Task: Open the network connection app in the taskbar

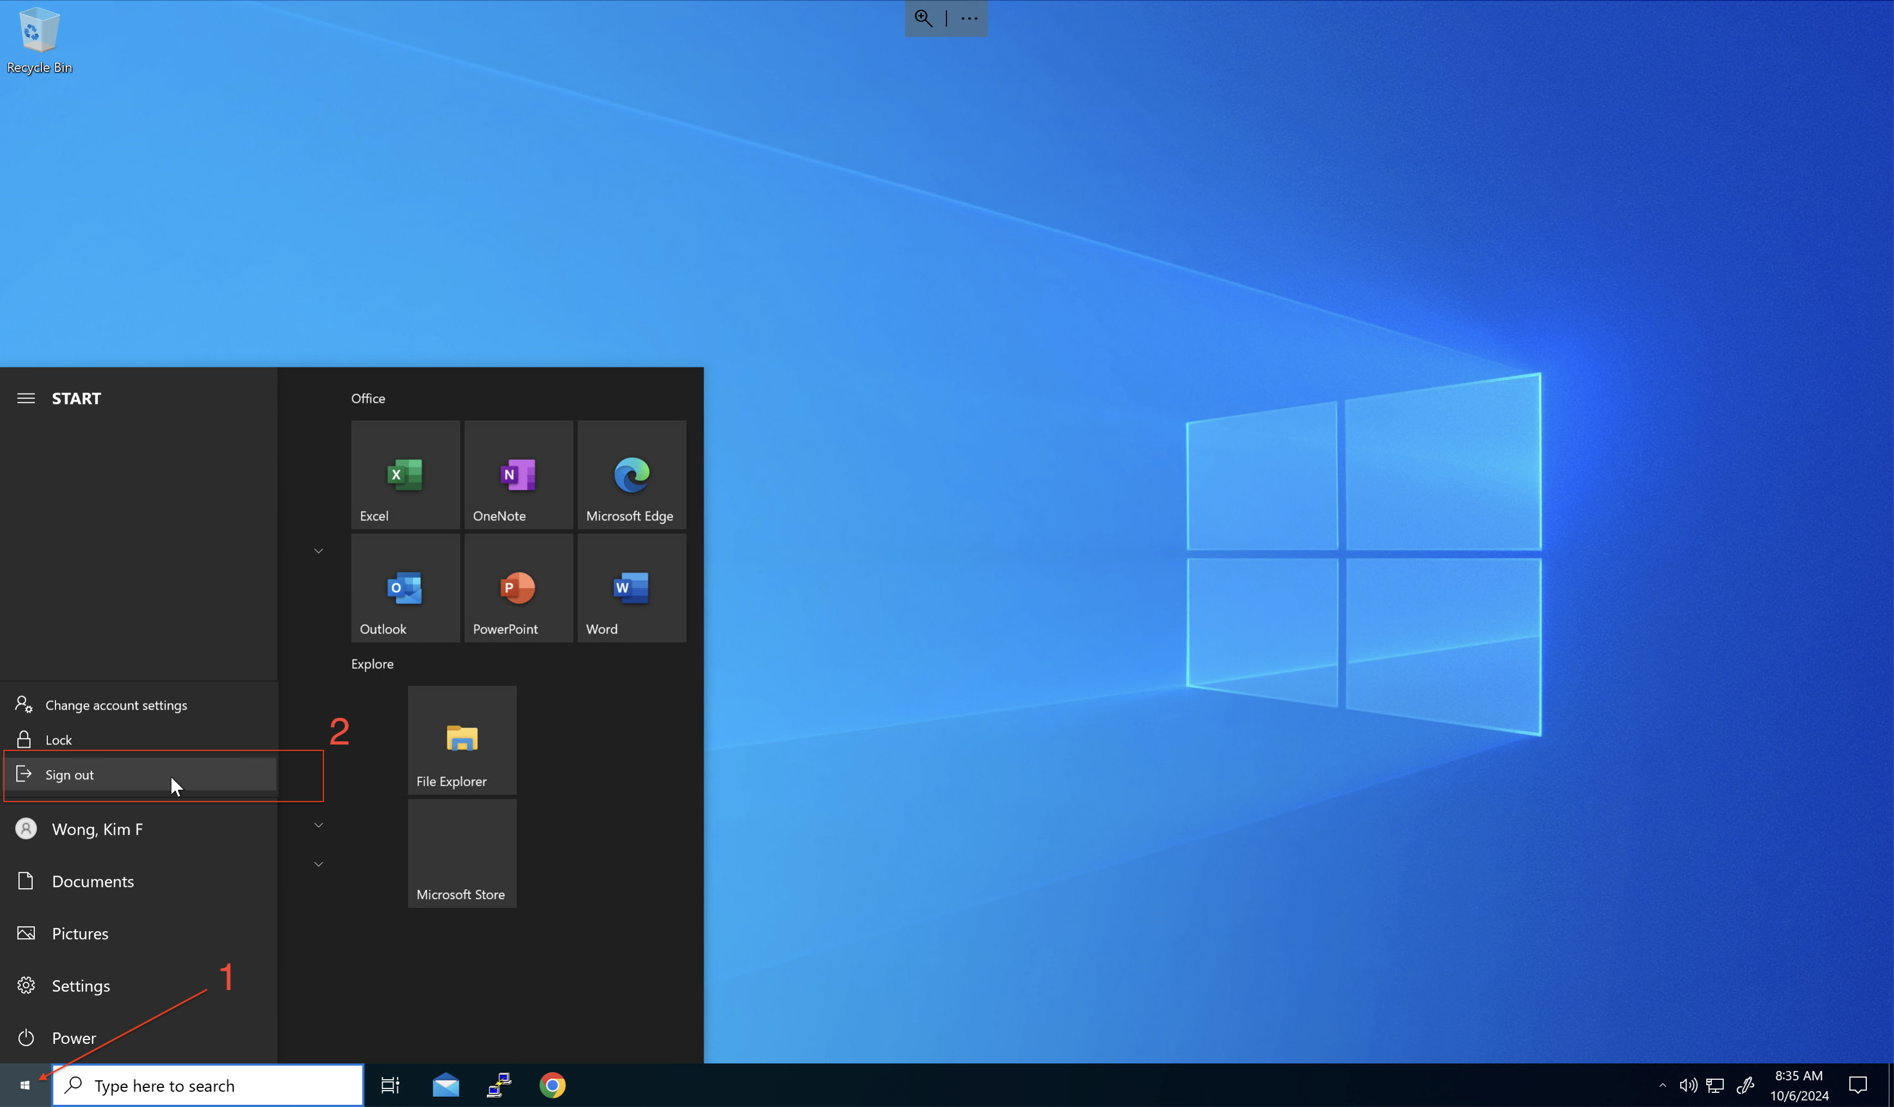Action: (x=499, y=1085)
